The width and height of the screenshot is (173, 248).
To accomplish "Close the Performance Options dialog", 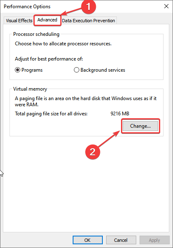I will [166, 6].
